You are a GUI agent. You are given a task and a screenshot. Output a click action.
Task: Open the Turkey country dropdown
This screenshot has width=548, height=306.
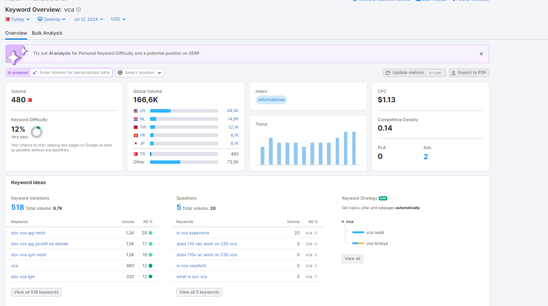[x=18, y=19]
